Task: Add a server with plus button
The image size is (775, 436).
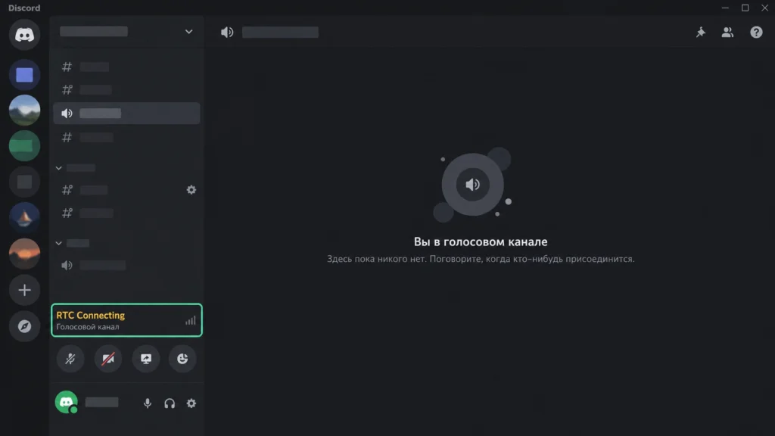Action: [24, 290]
